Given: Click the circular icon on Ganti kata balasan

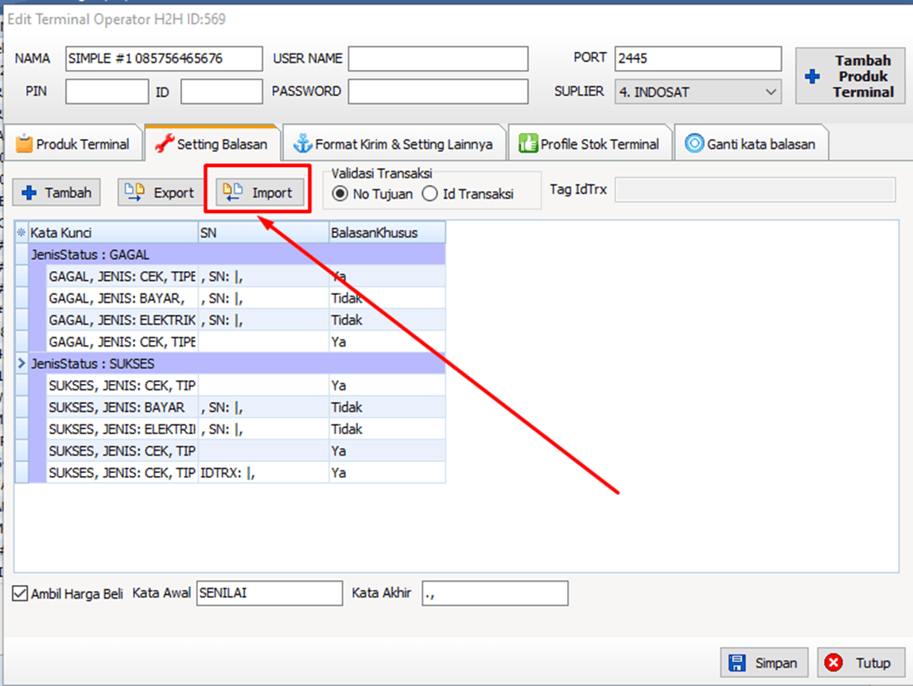Looking at the screenshot, I should click(694, 144).
